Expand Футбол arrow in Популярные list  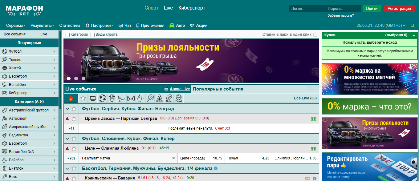[x=54, y=51]
